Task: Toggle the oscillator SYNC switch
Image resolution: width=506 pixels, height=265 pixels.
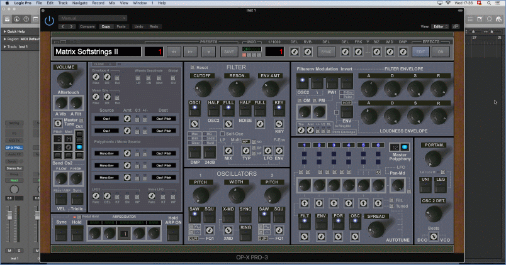Action: point(245,217)
